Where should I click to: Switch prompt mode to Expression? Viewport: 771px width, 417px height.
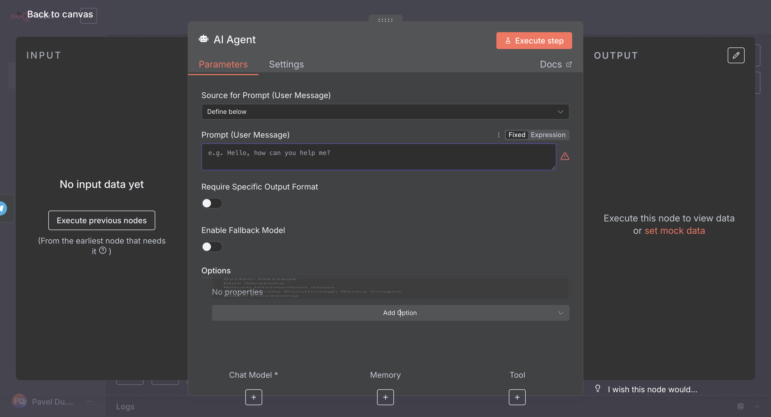(x=548, y=135)
